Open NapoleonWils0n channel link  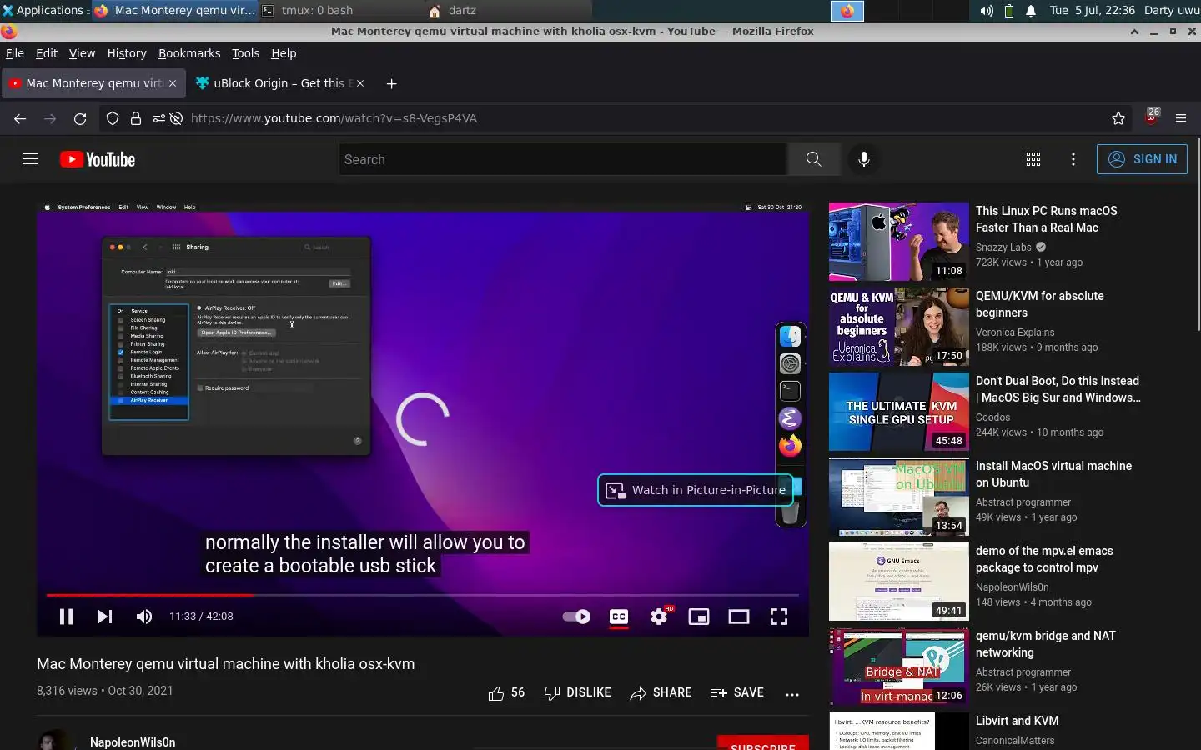click(x=133, y=742)
